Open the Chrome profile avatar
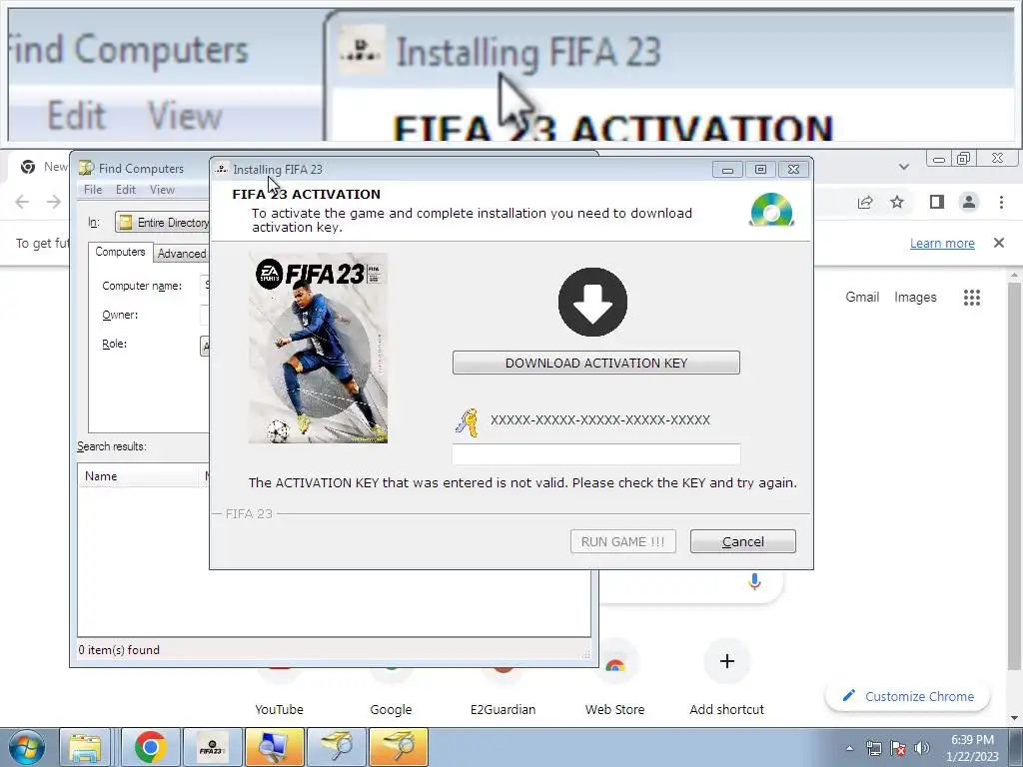Screen dimensions: 1023x767 tap(969, 202)
